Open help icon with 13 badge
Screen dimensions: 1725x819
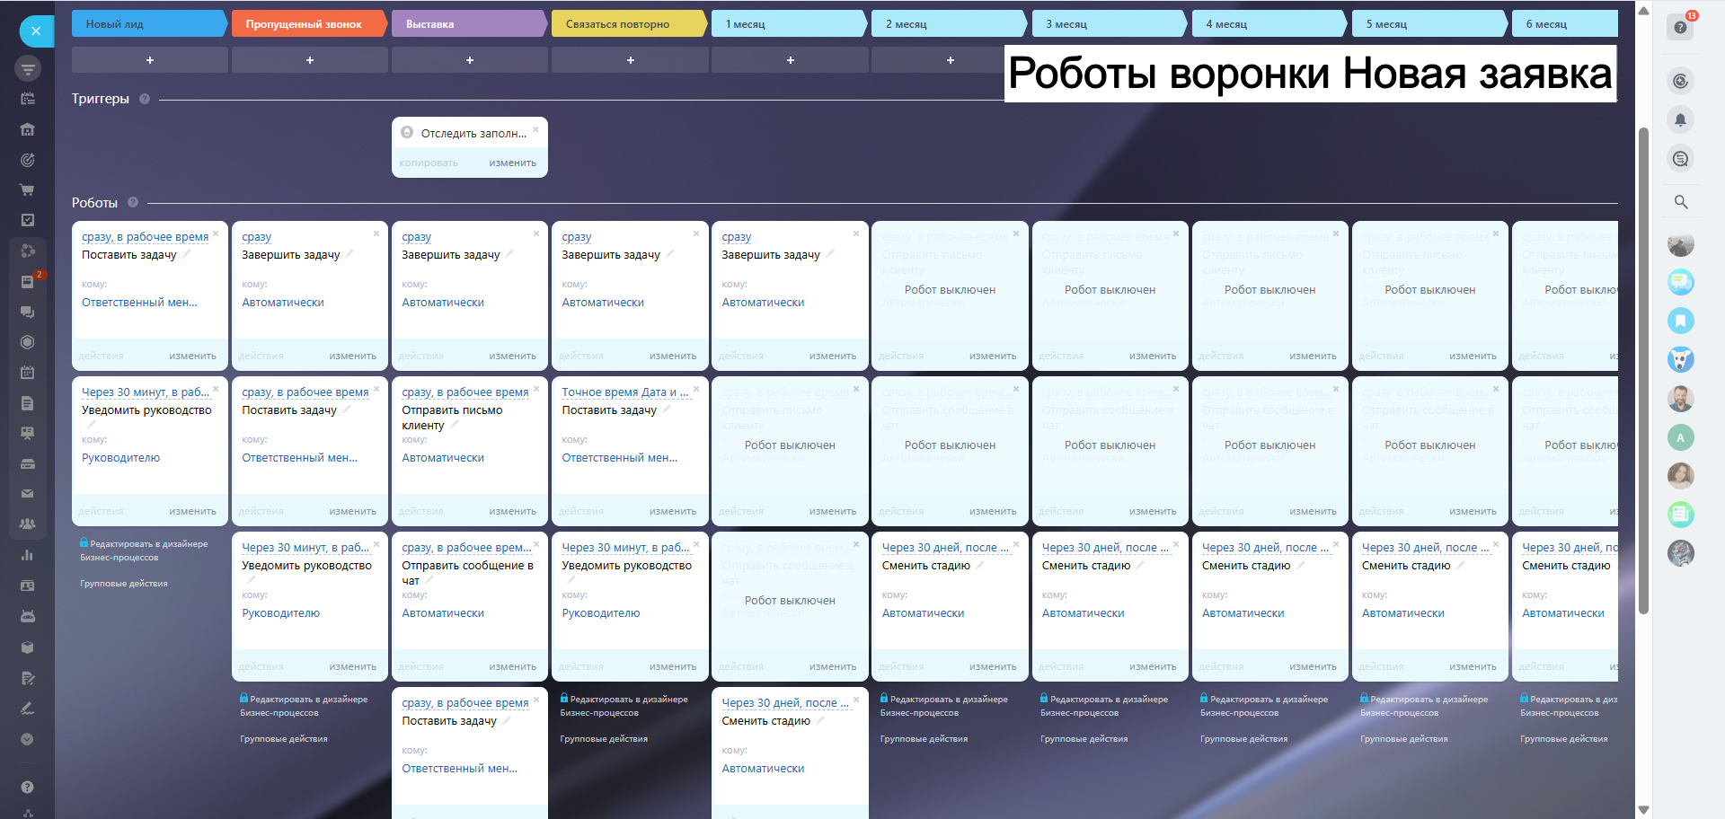[1680, 27]
